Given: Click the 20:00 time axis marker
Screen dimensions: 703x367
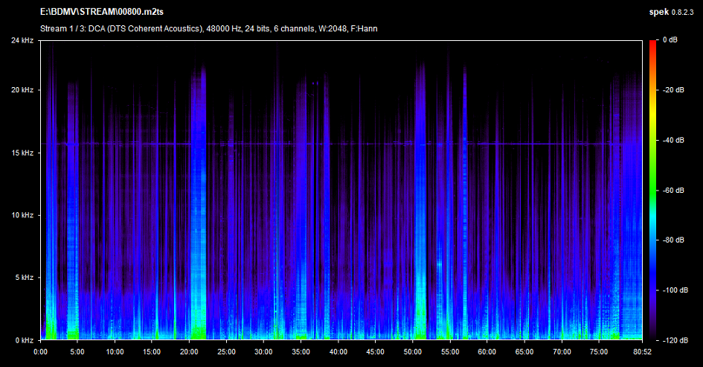Looking at the screenshot, I should click(x=190, y=352).
